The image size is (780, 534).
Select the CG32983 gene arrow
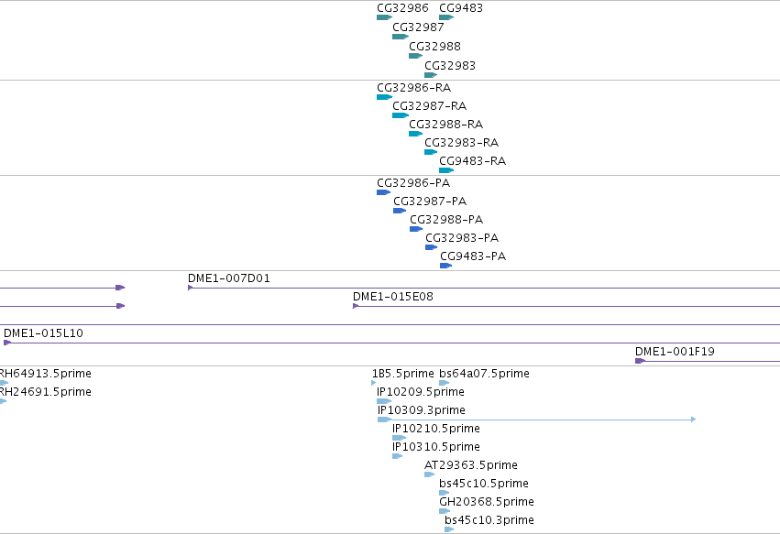[431, 76]
